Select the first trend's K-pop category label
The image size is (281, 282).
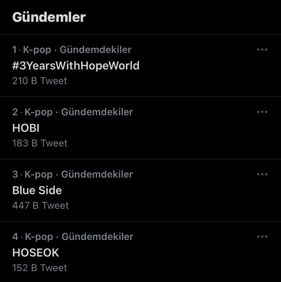tap(37, 50)
